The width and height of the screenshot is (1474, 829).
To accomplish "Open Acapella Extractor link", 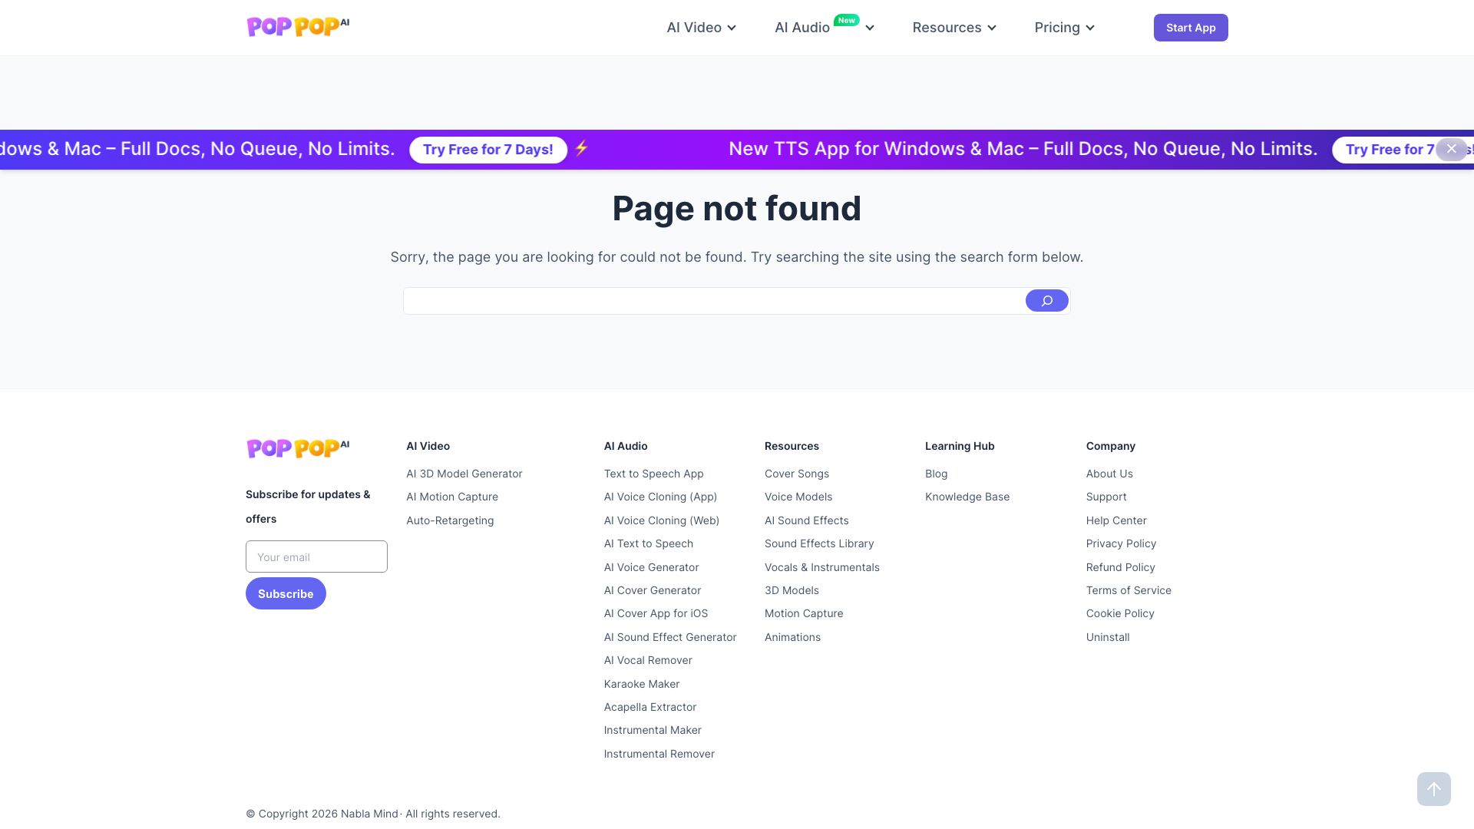I will pyautogui.click(x=650, y=707).
